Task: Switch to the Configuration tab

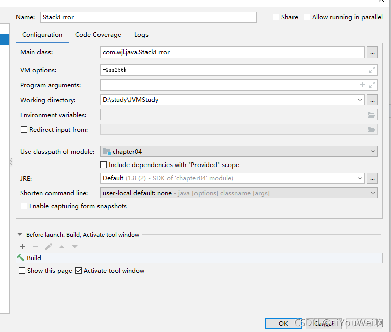Action: pos(42,35)
